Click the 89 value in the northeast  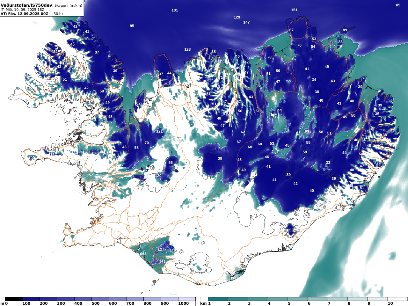pos(345,30)
